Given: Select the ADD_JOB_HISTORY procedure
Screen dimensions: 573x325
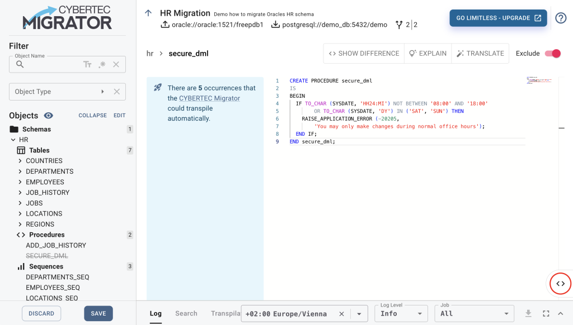Looking at the screenshot, I should point(56,246).
